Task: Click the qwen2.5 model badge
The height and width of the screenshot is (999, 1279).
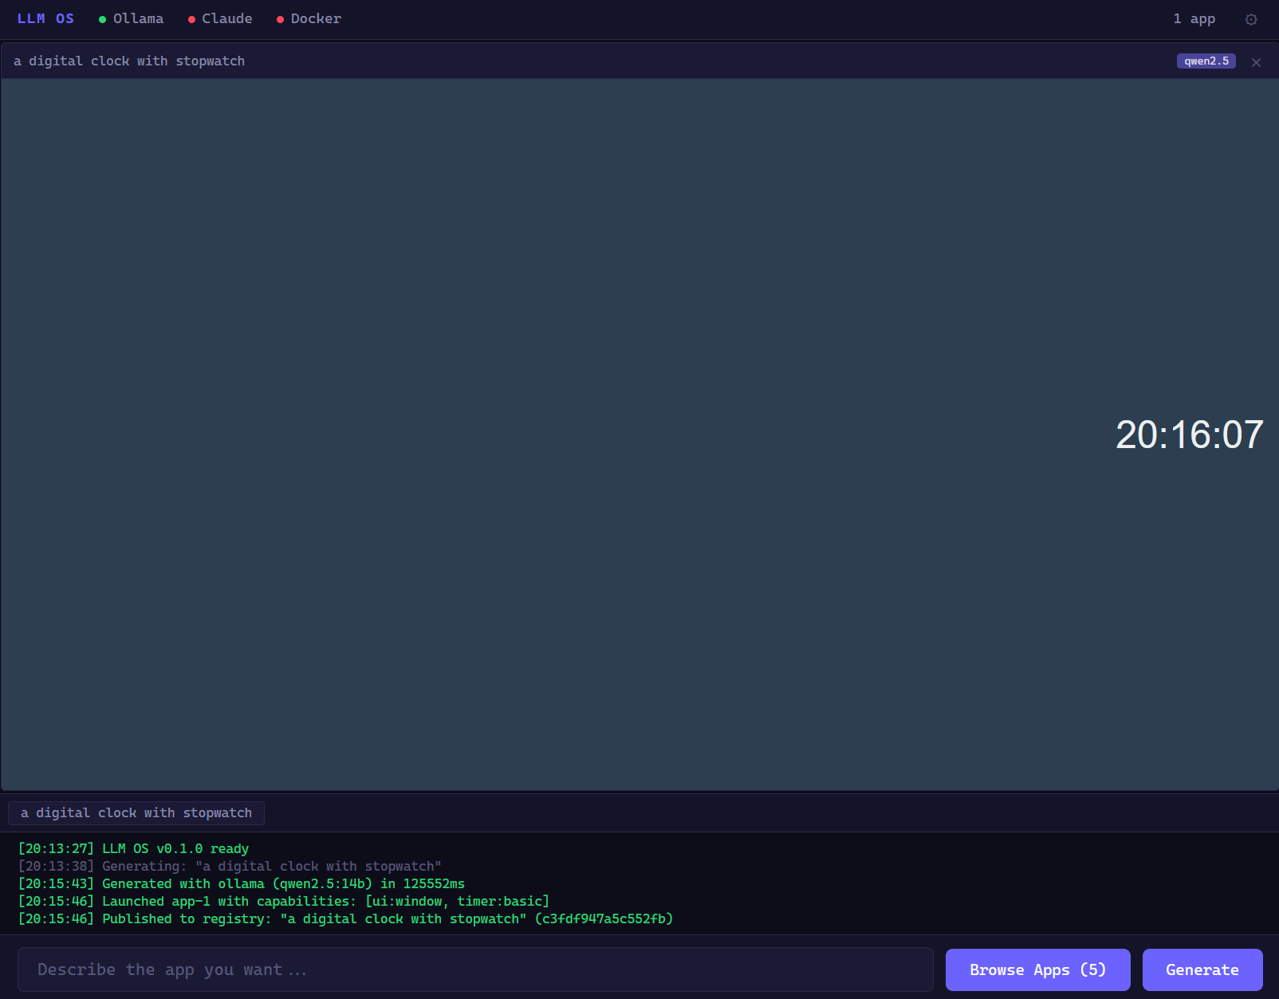Action: pyautogui.click(x=1206, y=61)
